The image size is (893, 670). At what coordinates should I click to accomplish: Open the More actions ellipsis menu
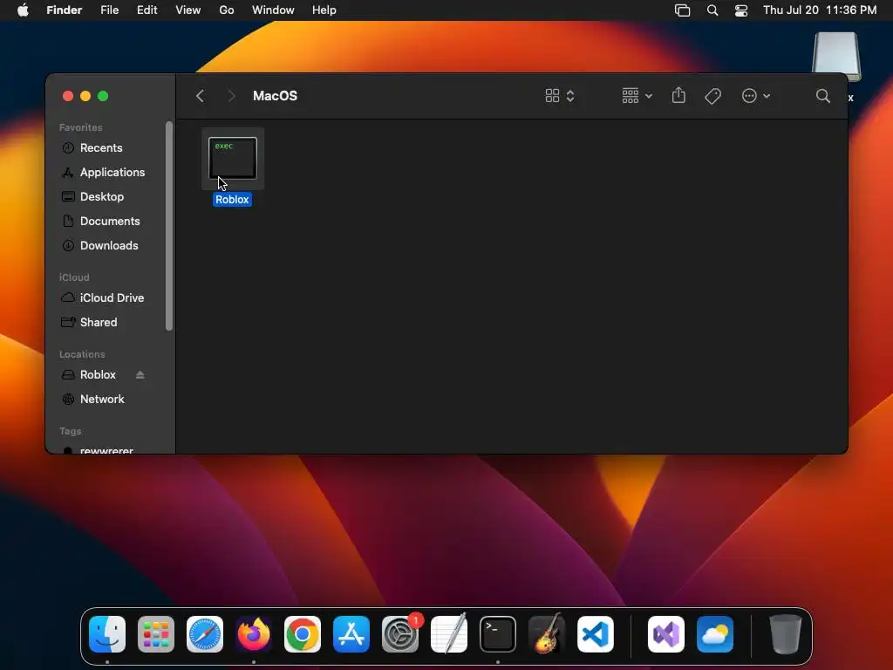pyautogui.click(x=756, y=96)
